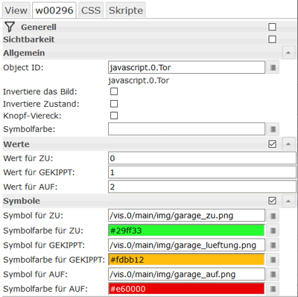Open the color picker button for Symbolfarbe
Image resolution: width=298 pixels, height=297 pixels.
[x=273, y=129]
